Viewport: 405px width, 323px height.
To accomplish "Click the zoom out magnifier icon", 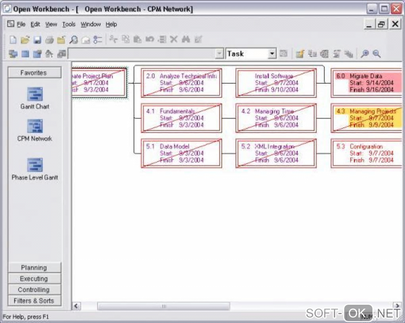I will click(x=376, y=54).
